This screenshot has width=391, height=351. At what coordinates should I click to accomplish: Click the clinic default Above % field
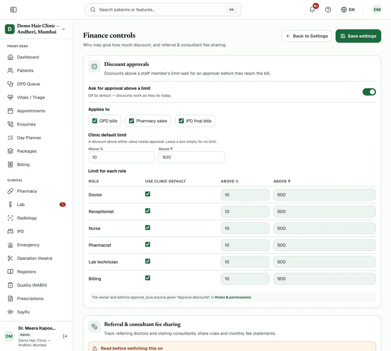122,157
